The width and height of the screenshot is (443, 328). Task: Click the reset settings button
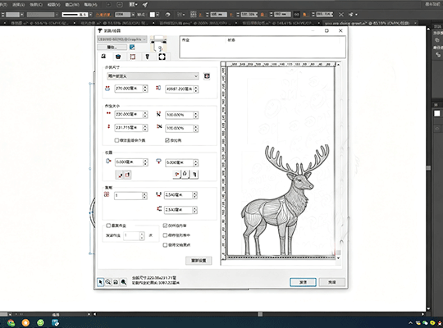click(199, 261)
